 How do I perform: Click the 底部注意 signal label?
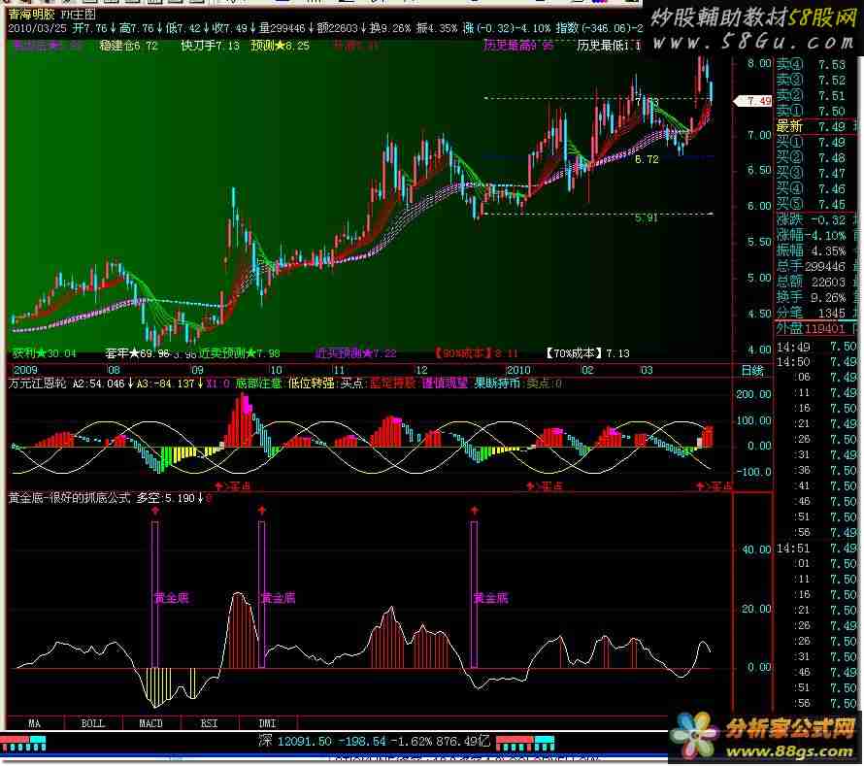tap(258, 383)
